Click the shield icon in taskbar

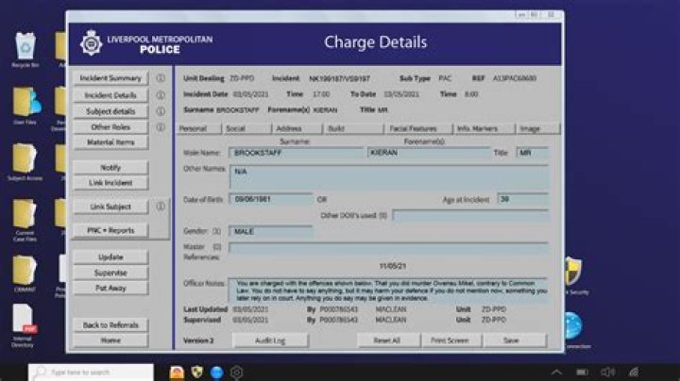[x=196, y=372]
